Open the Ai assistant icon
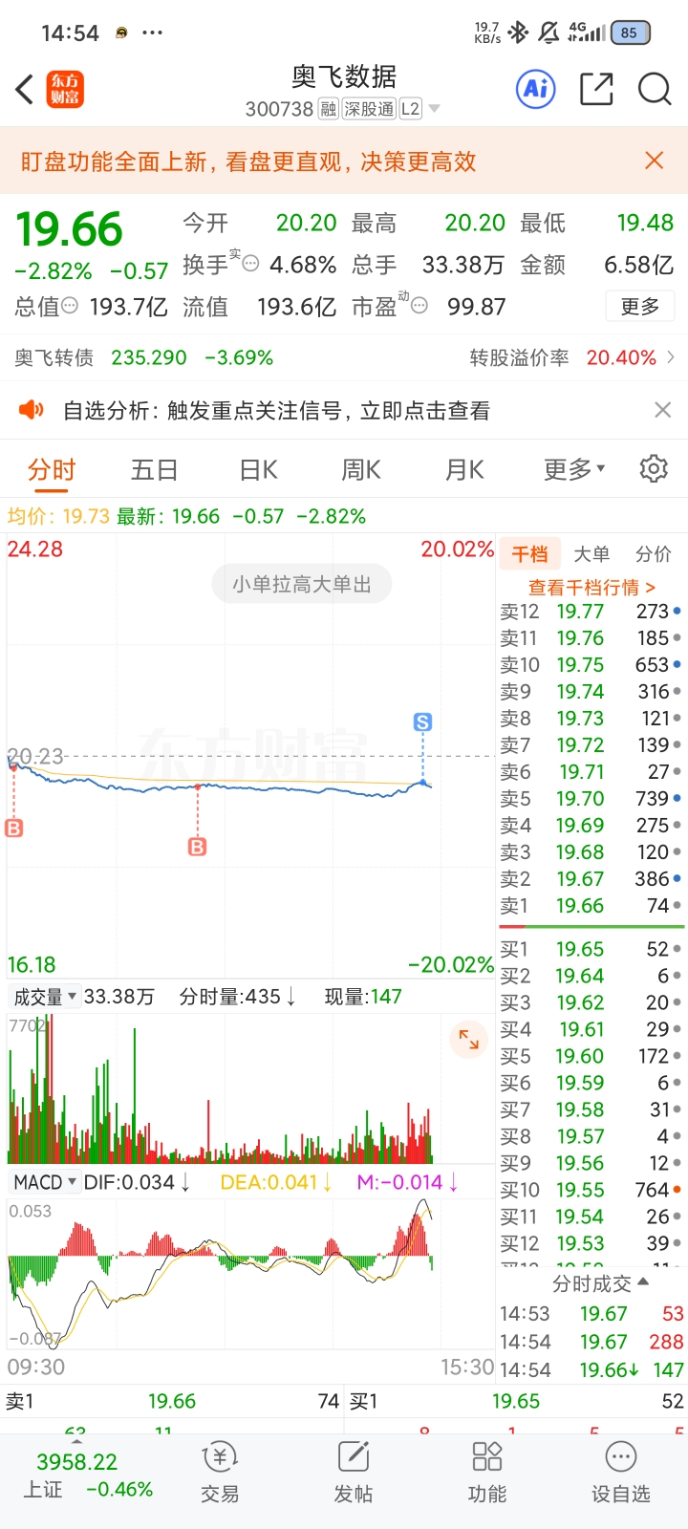Viewport: 688px width, 1529px height. coord(536,89)
